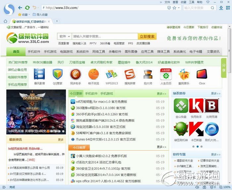Open a new tab with plus button

pyautogui.click(x=57, y=21)
